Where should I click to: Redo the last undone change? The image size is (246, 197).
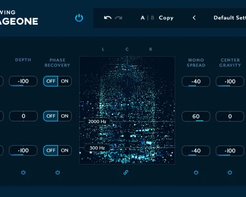tap(119, 18)
